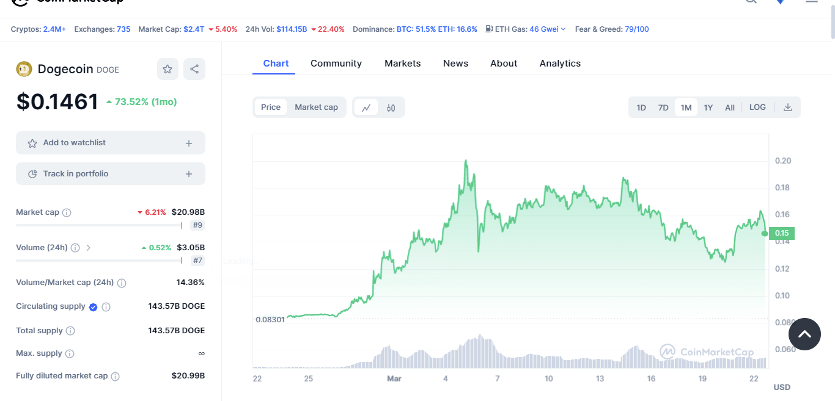The image size is (835, 401).
Task: Open info icon next to Volume (24h)
Action: click(75, 248)
